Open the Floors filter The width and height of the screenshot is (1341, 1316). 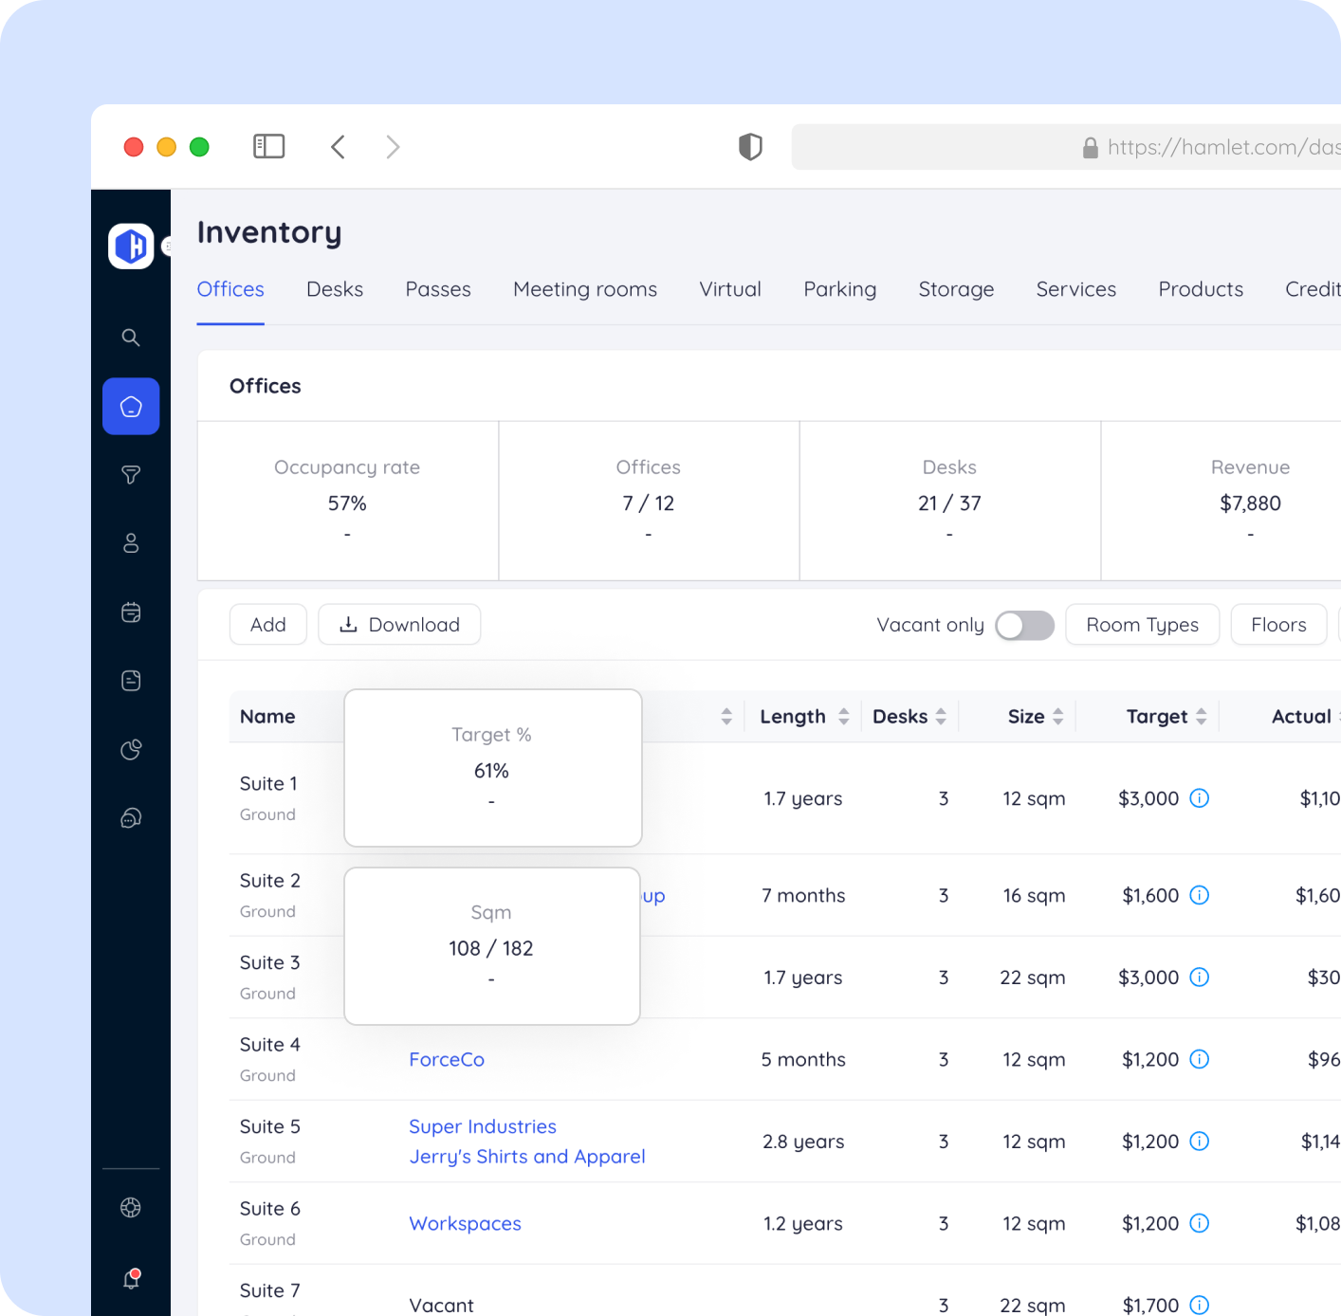pos(1278,625)
